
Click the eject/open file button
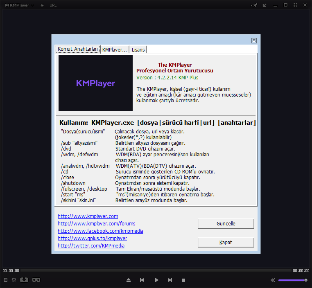click(x=129, y=280)
